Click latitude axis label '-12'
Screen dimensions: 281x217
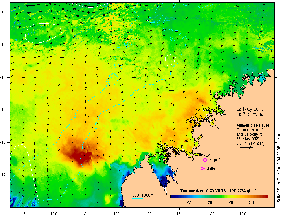pyautogui.click(x=3, y=12)
